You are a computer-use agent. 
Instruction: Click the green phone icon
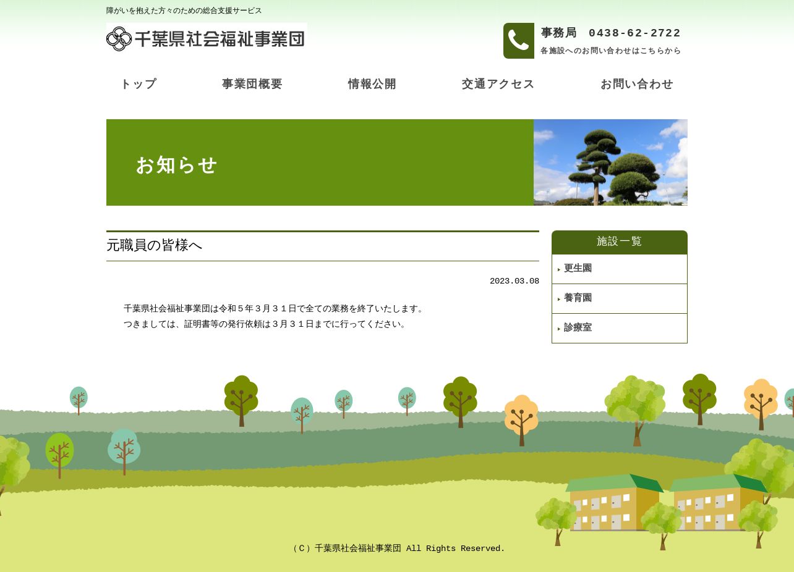(x=519, y=41)
